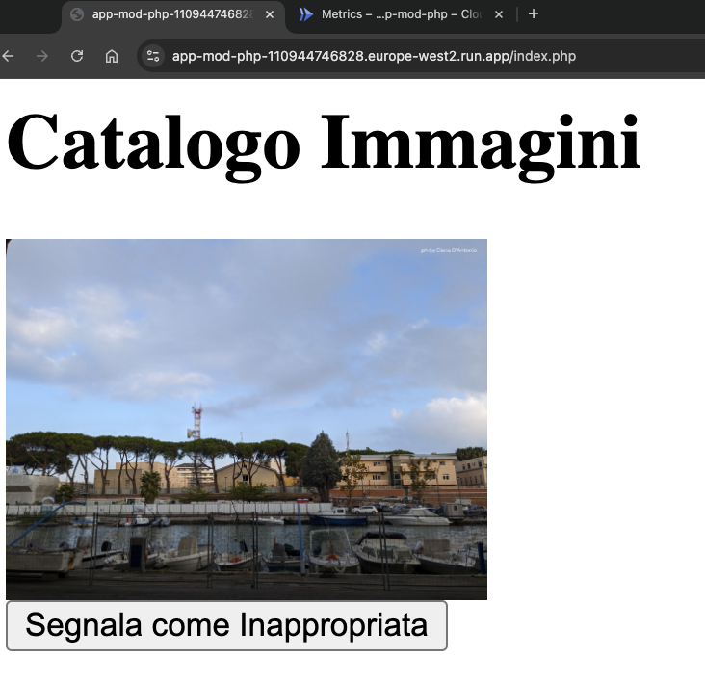Focus the address bar URL text
Image resolution: width=705 pixels, height=683 pixels.
click(374, 56)
